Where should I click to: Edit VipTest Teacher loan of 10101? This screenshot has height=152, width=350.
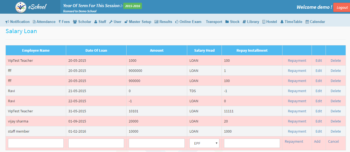coord(319,111)
